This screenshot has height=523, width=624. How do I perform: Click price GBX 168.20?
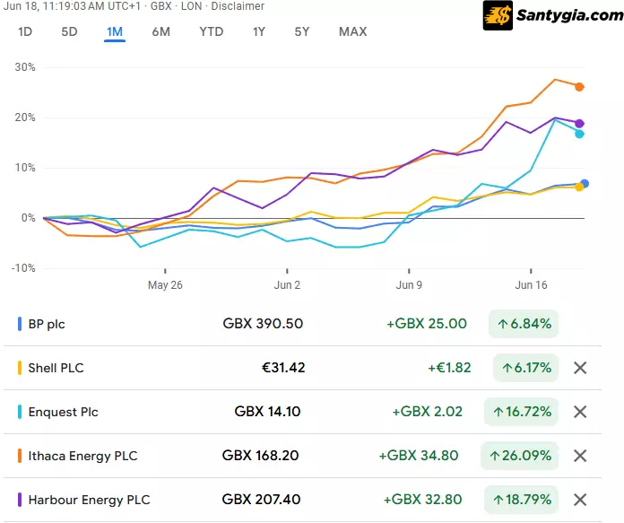pos(260,456)
